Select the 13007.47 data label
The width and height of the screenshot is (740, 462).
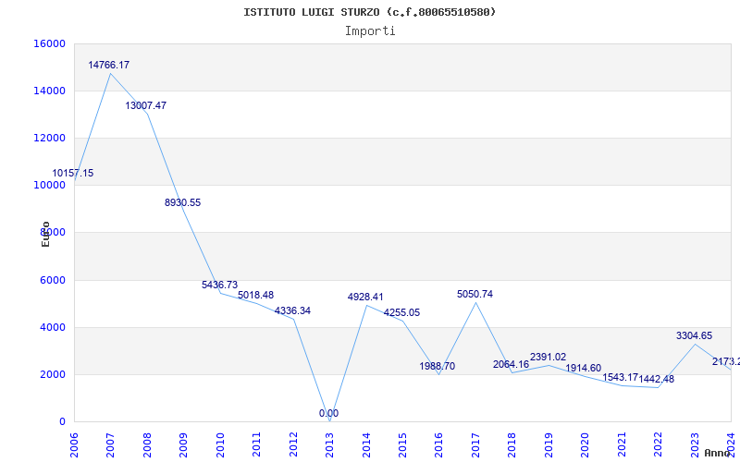(146, 105)
